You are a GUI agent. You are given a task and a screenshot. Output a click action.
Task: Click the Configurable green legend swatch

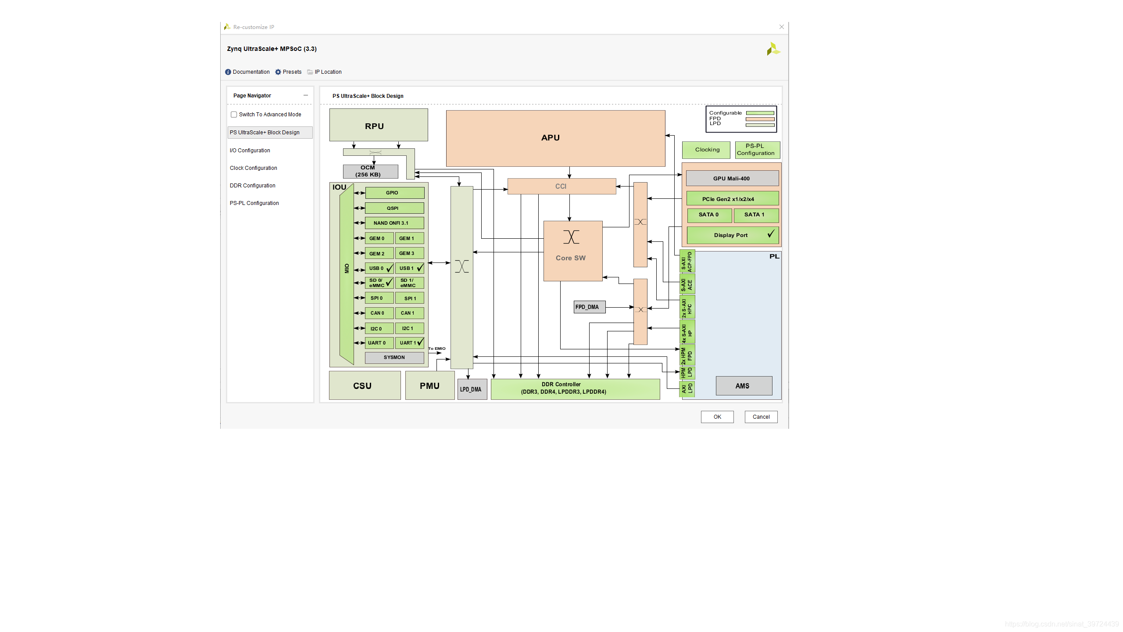(x=760, y=113)
